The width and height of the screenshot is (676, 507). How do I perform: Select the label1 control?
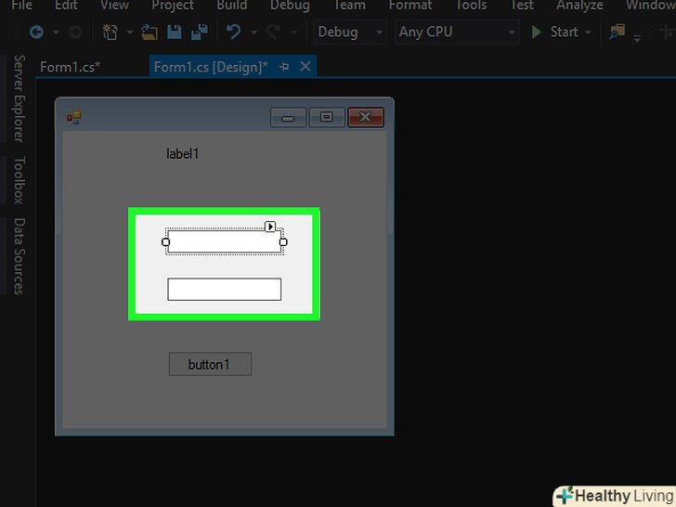coord(182,154)
